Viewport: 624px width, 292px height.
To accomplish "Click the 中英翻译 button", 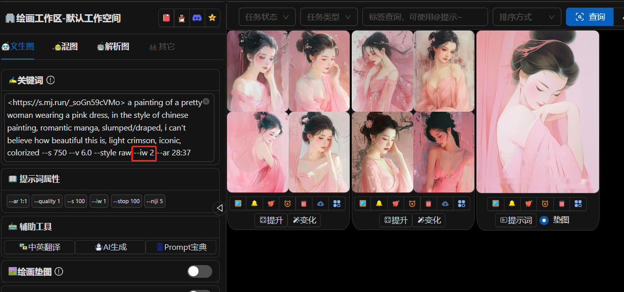I will coord(40,247).
